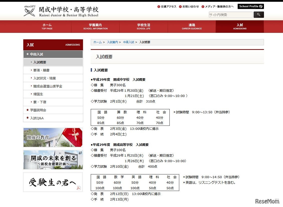Image resolution: width=283 pixels, height=207 pixels.
Task: Click 2月12日(日) 13:00頃校内に掲示 text
Action: (x=135, y=194)
